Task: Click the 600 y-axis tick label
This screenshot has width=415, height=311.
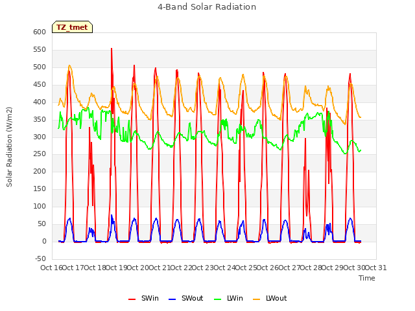Action: point(40,32)
